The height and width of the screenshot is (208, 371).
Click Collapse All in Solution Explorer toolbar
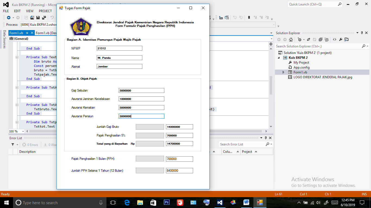coord(320,40)
